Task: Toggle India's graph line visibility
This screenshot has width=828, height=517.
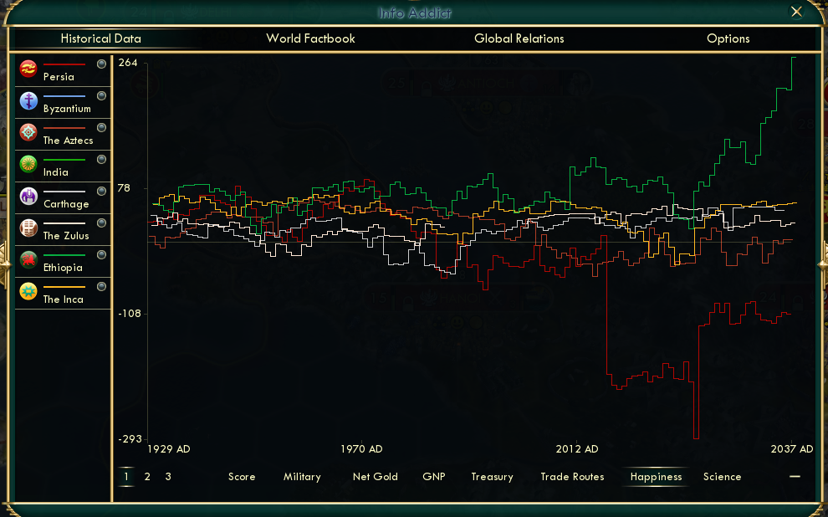Action: [101, 159]
